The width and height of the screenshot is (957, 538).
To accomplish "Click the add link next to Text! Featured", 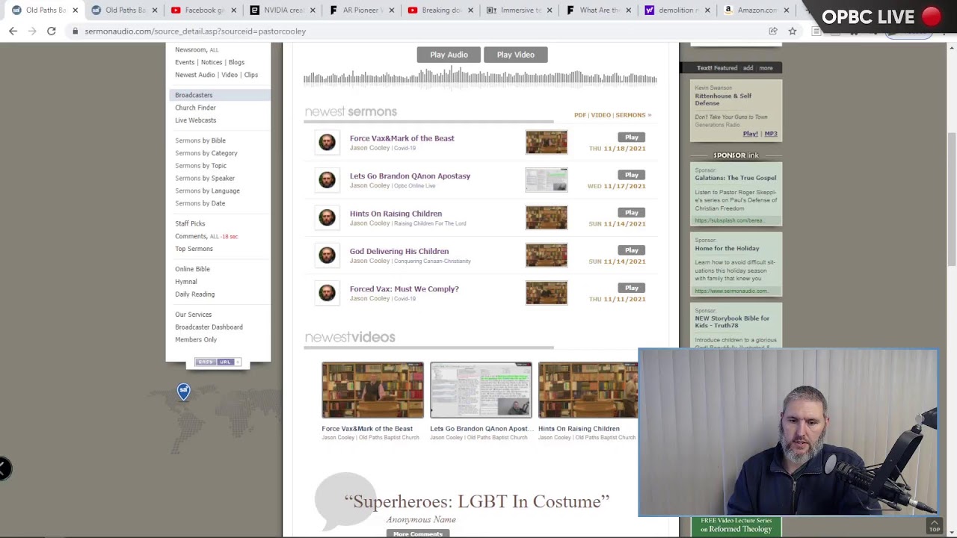I will coord(748,68).
